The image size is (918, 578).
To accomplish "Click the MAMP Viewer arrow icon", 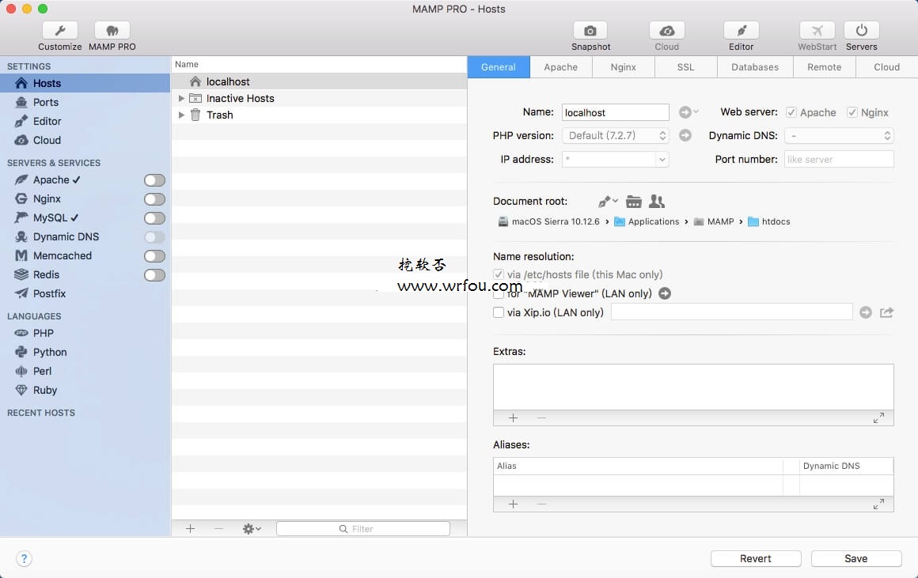I will (665, 293).
